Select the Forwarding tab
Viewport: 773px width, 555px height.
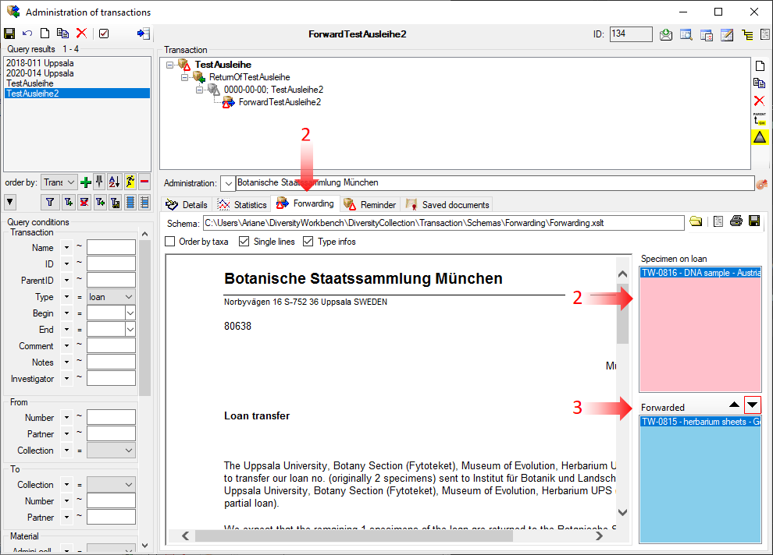point(305,203)
